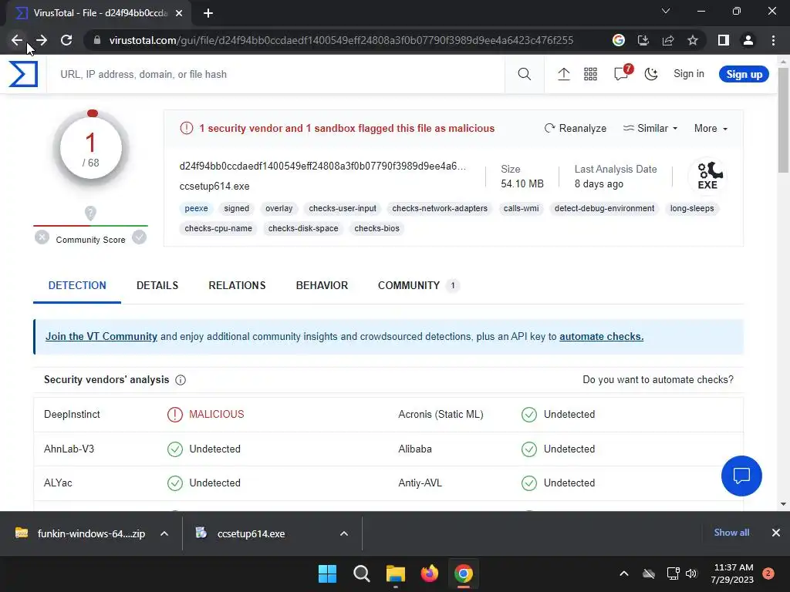Viewport: 790px width, 592px height.
Task: Open the funkin-windows-64 zip download item
Action: pyautogui.click(x=80, y=533)
